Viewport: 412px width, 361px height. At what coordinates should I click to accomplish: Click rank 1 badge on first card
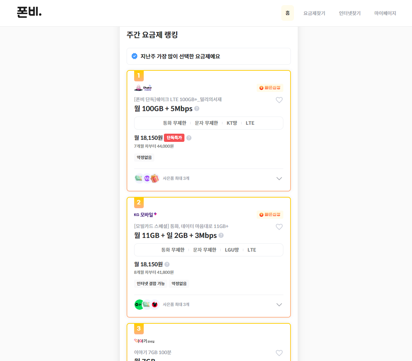(x=139, y=76)
